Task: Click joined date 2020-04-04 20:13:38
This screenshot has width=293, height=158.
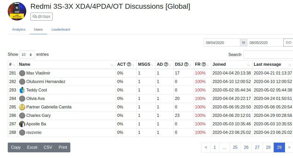Action: (x=231, y=73)
